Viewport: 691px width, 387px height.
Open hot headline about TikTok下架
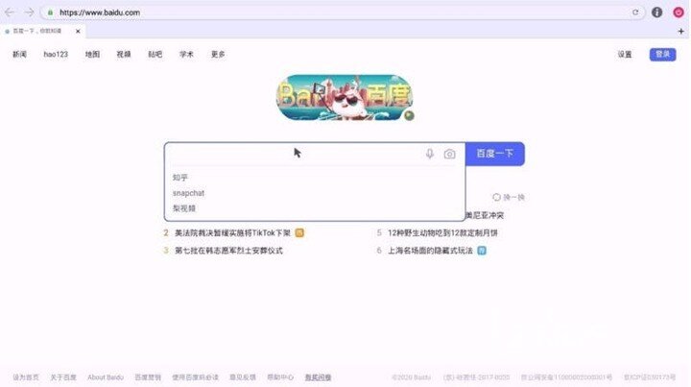232,232
